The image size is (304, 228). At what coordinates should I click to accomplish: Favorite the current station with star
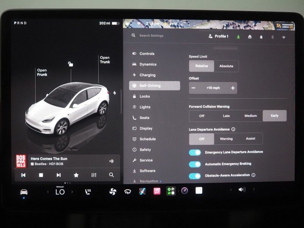click(x=76, y=175)
